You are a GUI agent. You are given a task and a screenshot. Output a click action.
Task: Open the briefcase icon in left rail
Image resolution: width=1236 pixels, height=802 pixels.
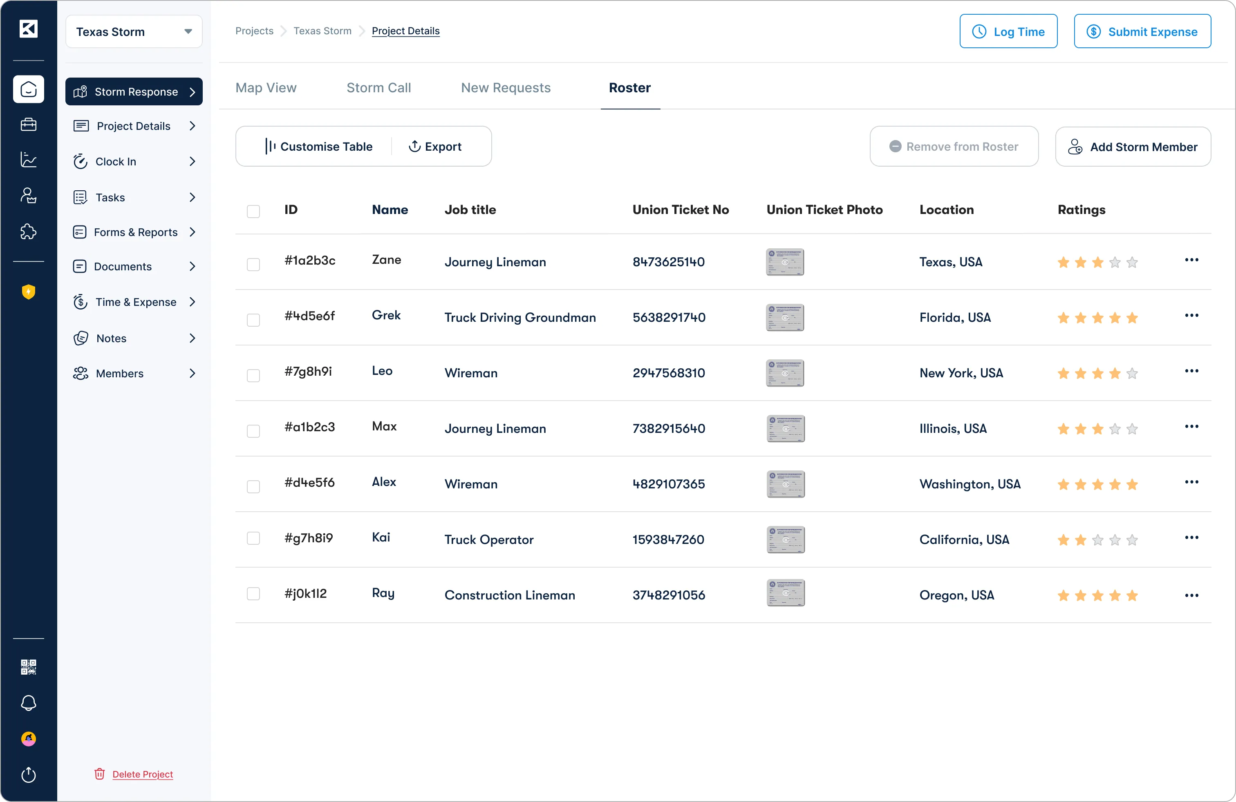[29, 125]
